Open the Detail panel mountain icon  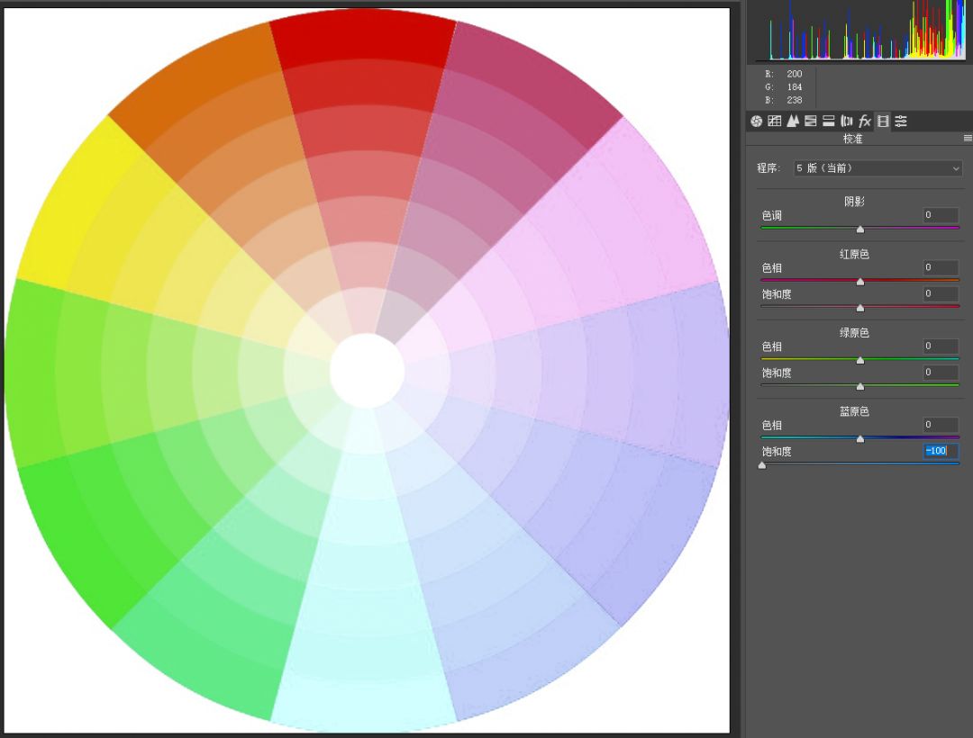793,121
